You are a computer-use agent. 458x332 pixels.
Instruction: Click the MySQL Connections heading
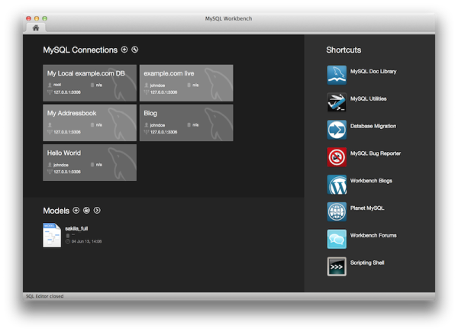[x=80, y=50]
